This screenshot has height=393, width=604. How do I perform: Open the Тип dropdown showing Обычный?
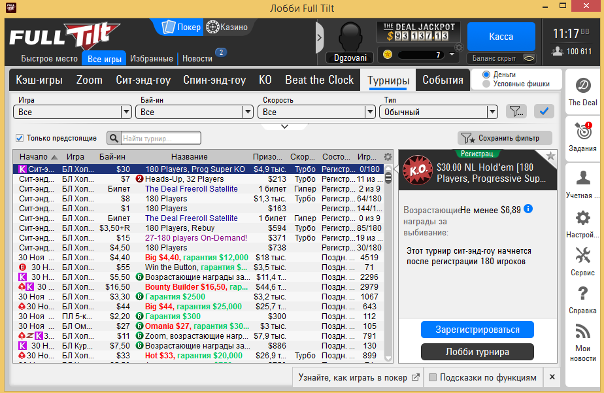[439, 112]
